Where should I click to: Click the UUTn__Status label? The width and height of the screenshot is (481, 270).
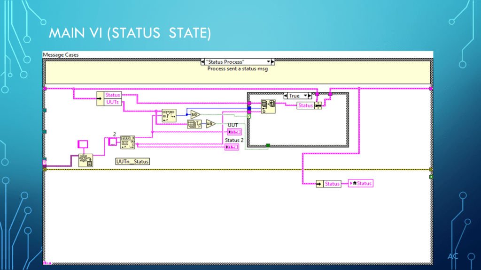click(132, 161)
